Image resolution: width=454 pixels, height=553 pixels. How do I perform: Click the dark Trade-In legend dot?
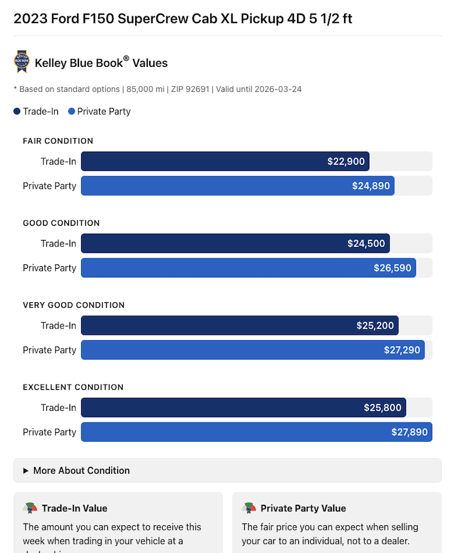(17, 111)
